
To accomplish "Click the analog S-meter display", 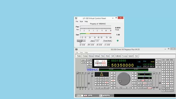I will coord(100,63).
